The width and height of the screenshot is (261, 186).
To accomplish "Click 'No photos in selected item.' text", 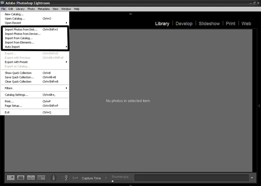I will [x=128, y=101].
